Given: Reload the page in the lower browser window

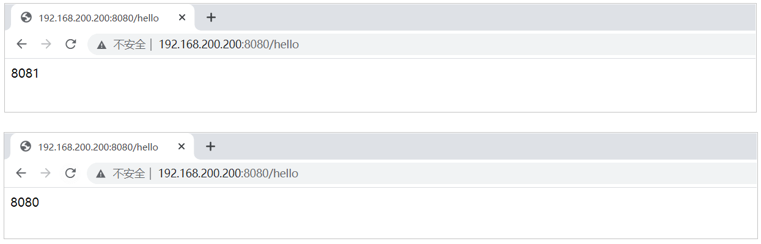Looking at the screenshot, I should 70,173.
